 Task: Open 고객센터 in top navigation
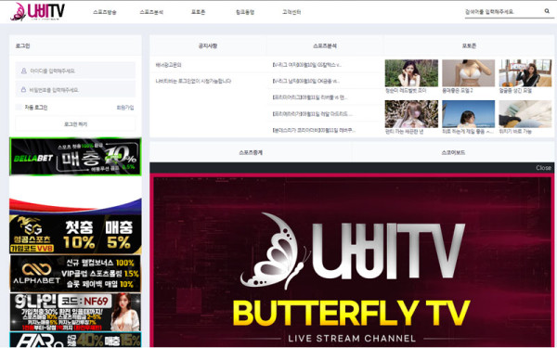tap(291, 12)
